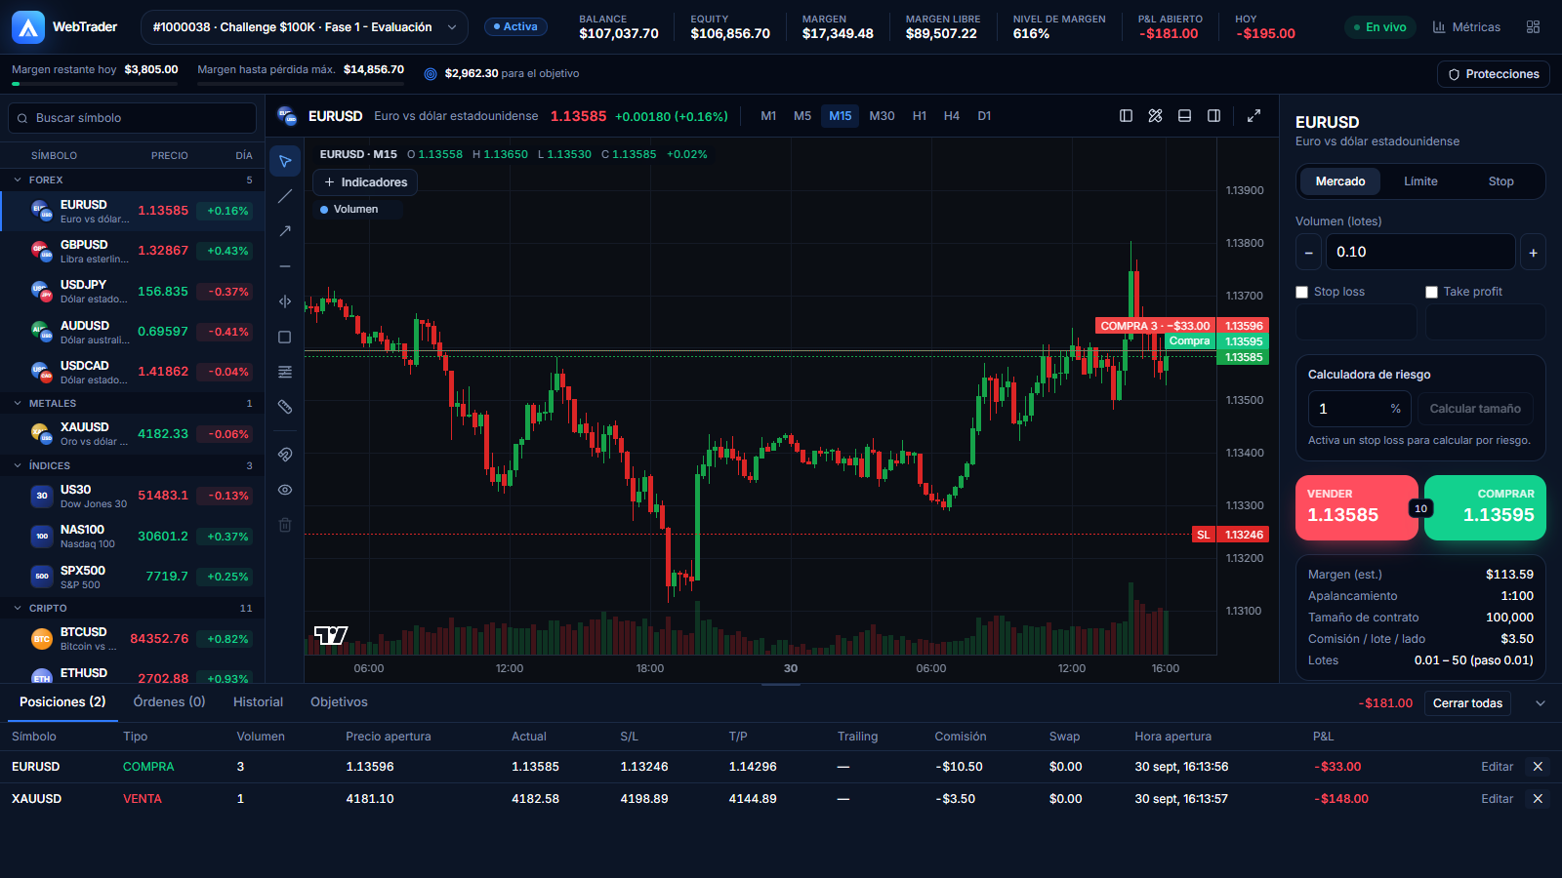Select the H4 timeframe

tap(952, 116)
